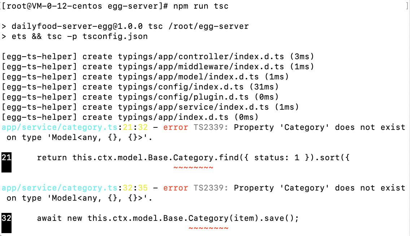This screenshot has height=236, width=410.
Task: Click the red squiggle under Category on line 32
Action: [208, 228]
